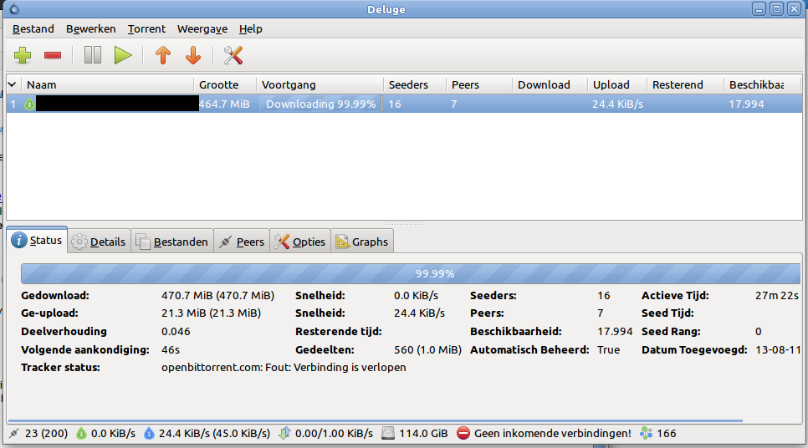Click the 24.4 KiB/s (45.0 KiB/s) upload rate

[x=214, y=434]
